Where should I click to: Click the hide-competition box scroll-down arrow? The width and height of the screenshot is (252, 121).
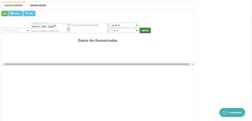point(108,31)
